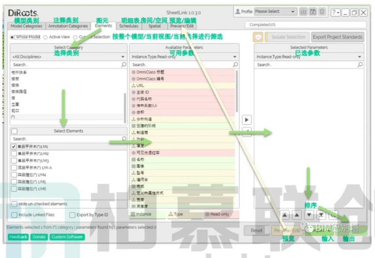Check the 单扇平开木门1M2 element

click(14, 153)
